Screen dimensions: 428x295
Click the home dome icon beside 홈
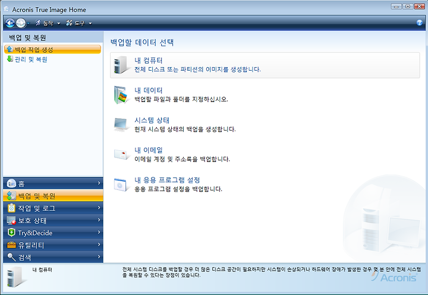pyautogui.click(x=11, y=183)
